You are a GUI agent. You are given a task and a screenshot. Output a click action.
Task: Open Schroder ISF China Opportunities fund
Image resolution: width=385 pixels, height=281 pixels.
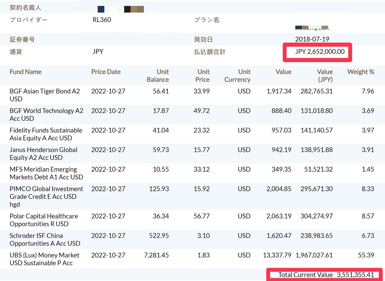pyautogui.click(x=45, y=239)
